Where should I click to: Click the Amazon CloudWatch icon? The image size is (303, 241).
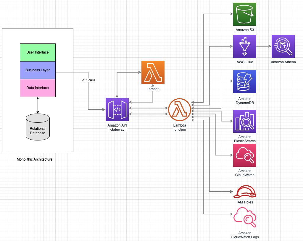coord(244,155)
